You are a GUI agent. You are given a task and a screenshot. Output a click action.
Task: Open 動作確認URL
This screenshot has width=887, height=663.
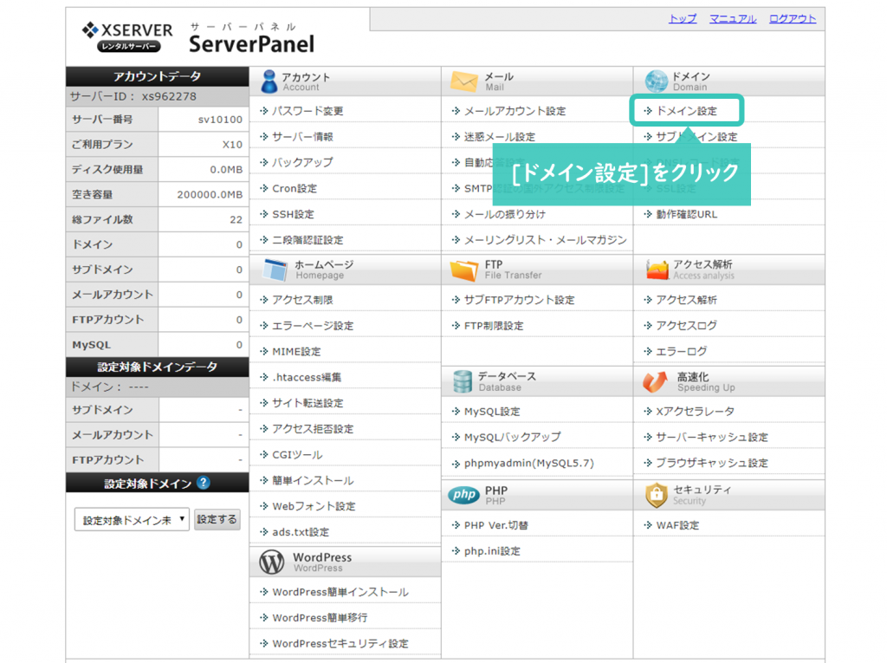point(687,215)
